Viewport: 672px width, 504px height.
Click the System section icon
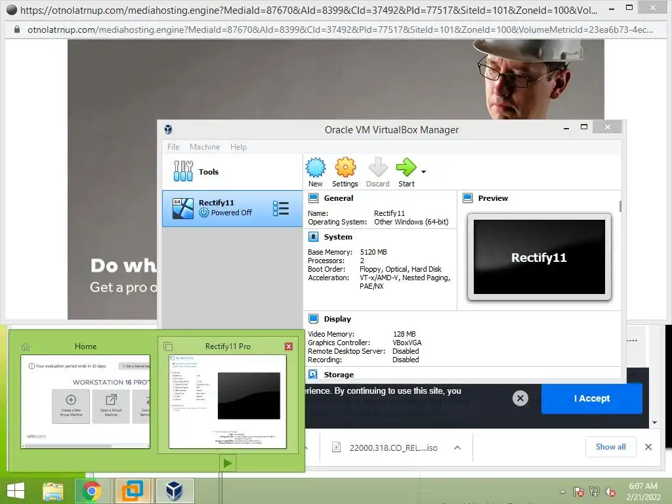(313, 236)
